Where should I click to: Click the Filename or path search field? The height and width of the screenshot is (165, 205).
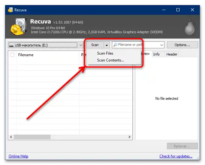tap(138, 45)
